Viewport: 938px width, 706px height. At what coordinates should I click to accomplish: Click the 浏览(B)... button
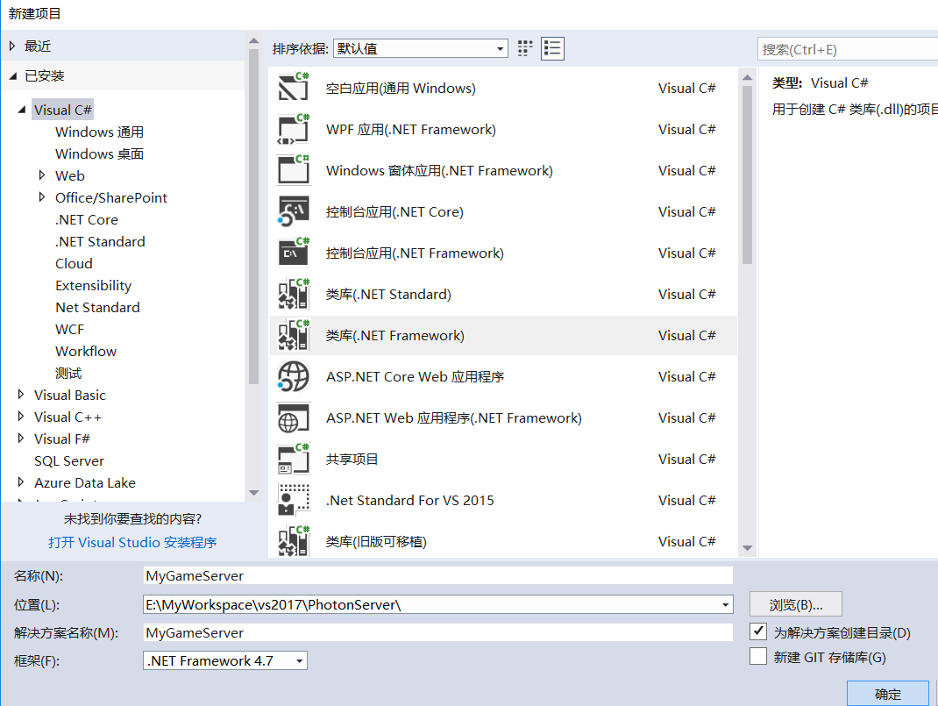click(x=796, y=604)
